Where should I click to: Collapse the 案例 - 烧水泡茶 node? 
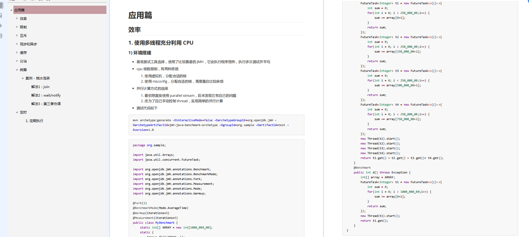tap(23, 78)
